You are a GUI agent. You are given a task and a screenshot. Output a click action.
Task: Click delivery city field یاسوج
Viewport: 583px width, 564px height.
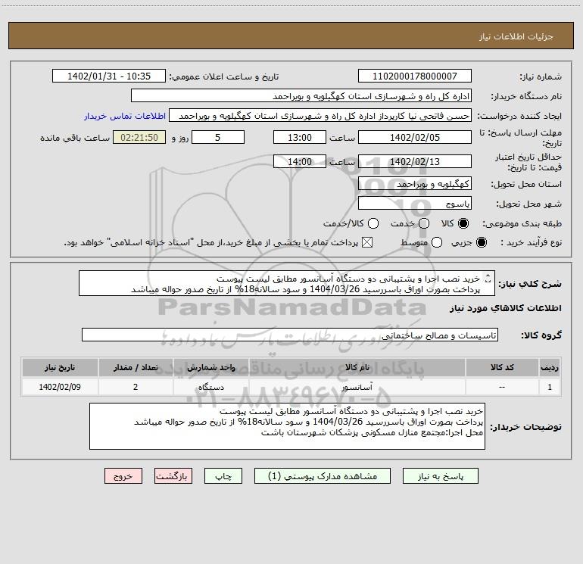[x=415, y=204]
